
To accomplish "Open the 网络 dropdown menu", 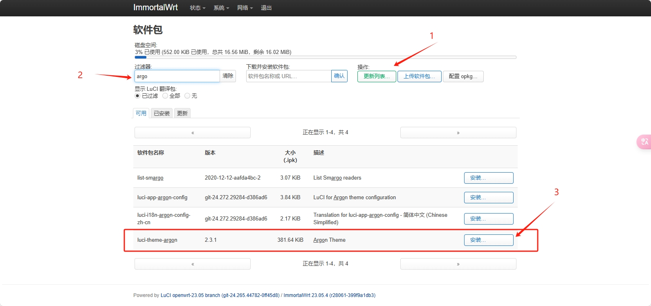I will pos(245,8).
